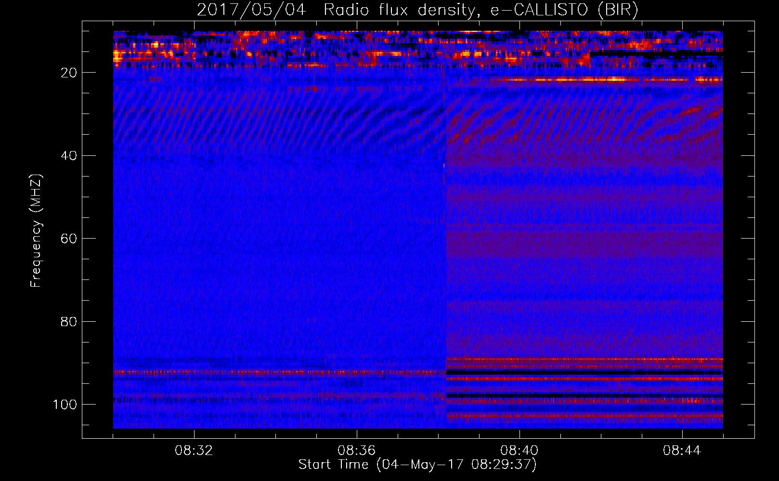Click the plot title '2017/05/04 Radio flux density, e-CALLISTO (BIR)'
779x481 pixels.
(417, 10)
